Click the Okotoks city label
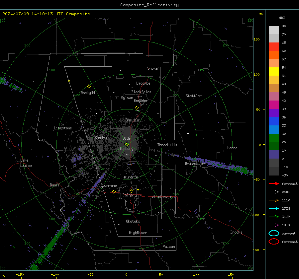299x279 pixels. [133, 221]
